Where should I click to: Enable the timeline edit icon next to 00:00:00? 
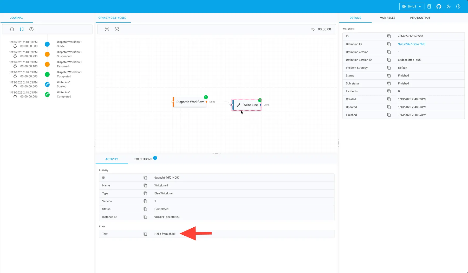pos(313,29)
